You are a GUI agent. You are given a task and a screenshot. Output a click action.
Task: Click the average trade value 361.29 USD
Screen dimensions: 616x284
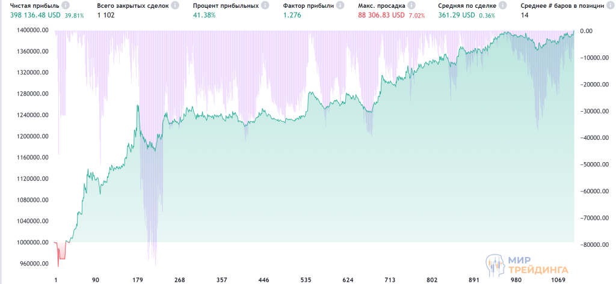[457, 15]
